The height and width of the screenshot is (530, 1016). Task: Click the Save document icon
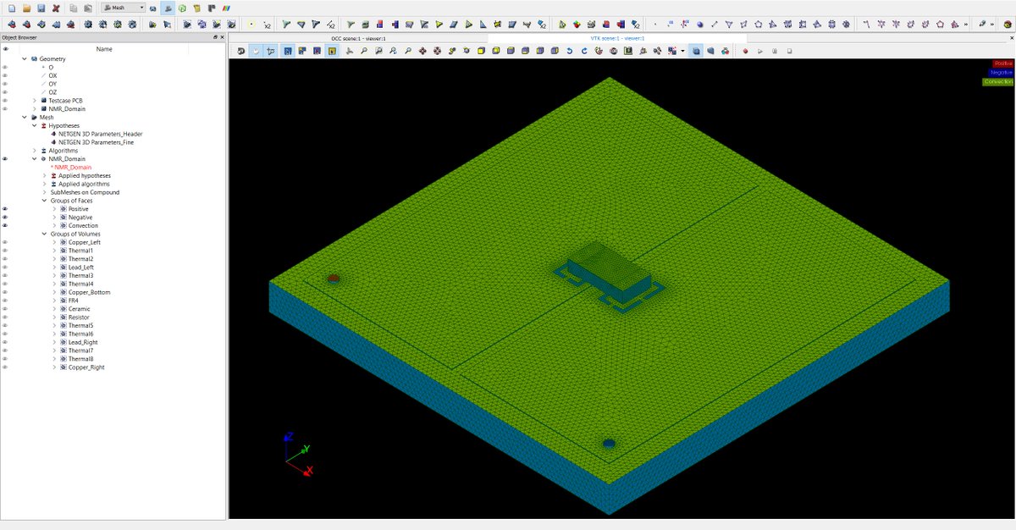[41, 8]
